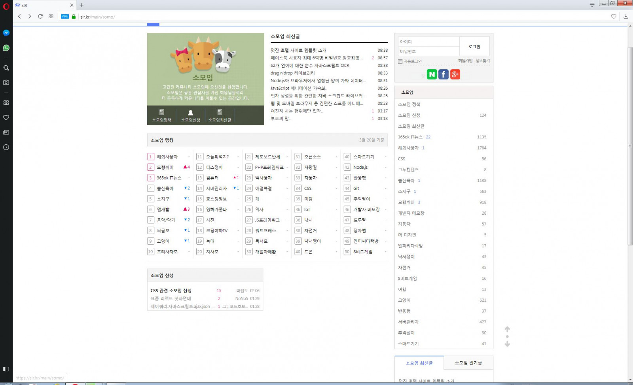
Task: Open history clock icon in sidebar
Action: [x=6, y=147]
